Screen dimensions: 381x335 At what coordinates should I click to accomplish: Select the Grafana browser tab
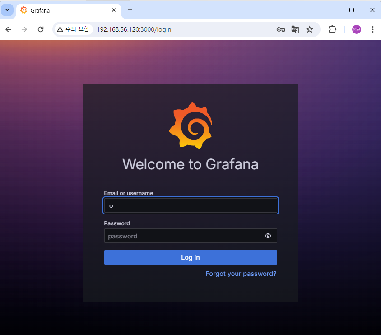(x=69, y=10)
